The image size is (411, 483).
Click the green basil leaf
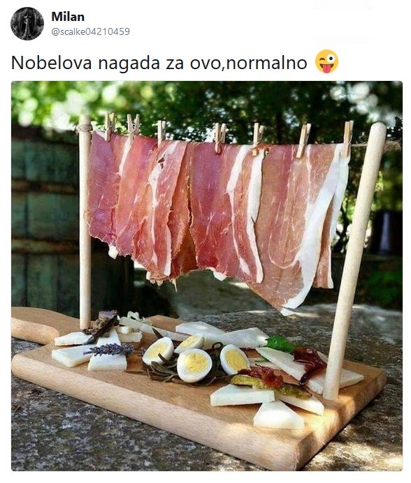(280, 344)
